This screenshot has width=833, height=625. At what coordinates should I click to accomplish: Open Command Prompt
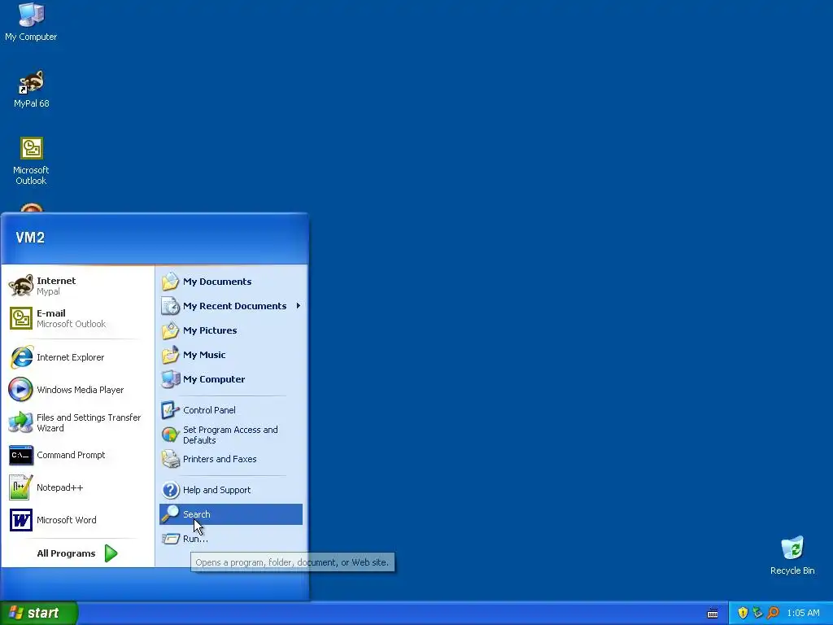pyautogui.click(x=77, y=455)
